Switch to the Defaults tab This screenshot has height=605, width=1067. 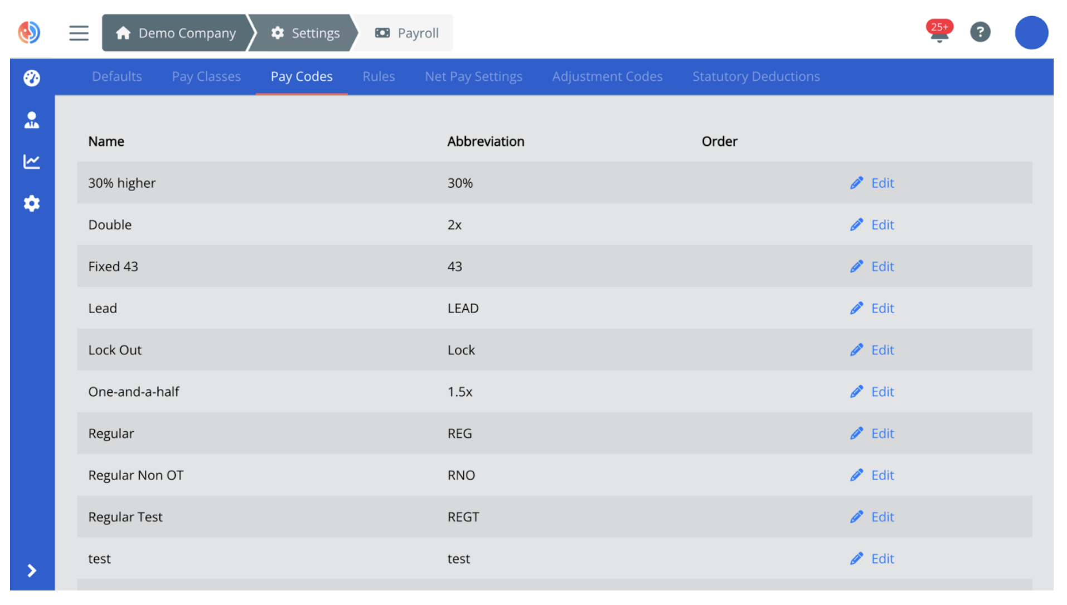coord(117,76)
